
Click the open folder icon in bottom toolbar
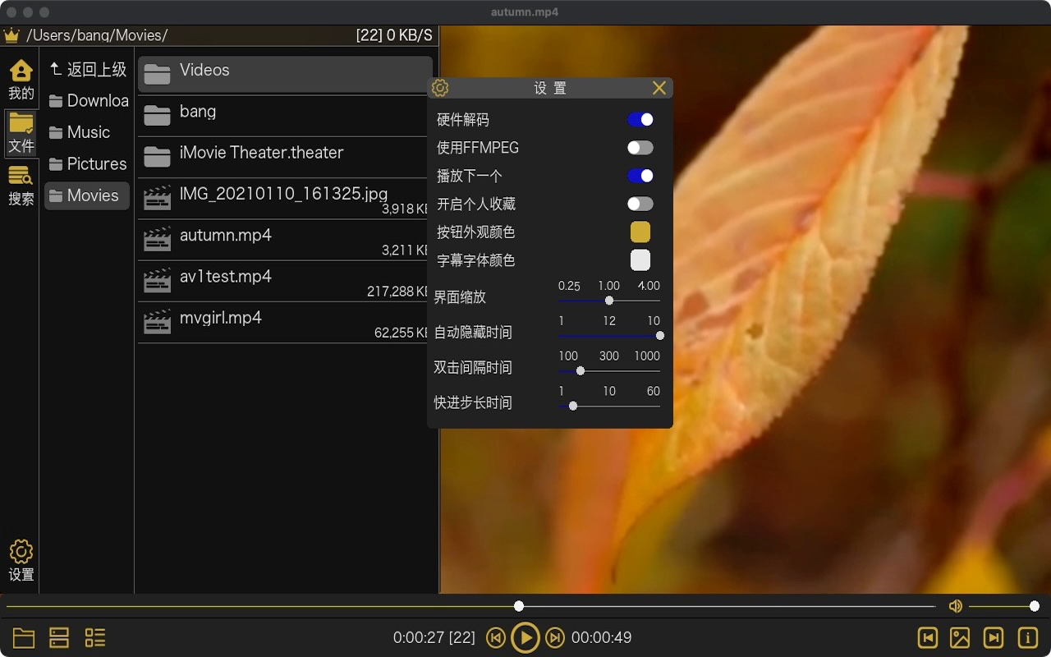(x=24, y=638)
